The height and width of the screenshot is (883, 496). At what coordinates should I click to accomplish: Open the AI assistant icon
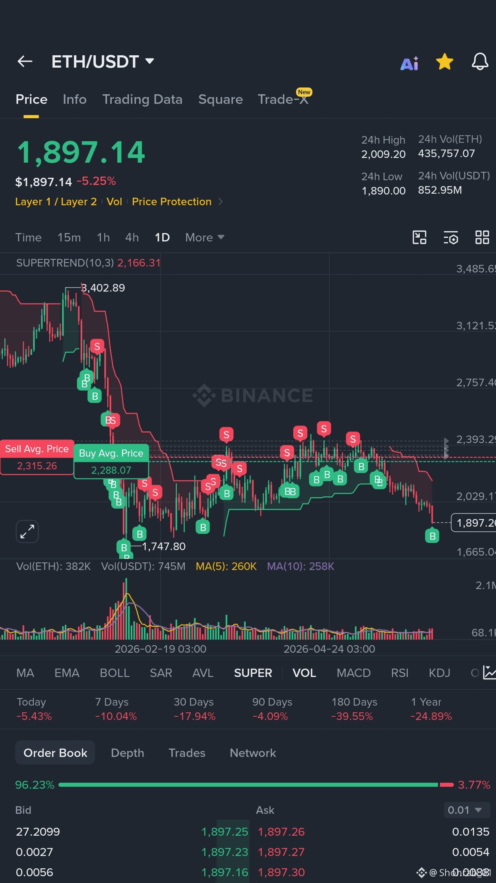(x=409, y=63)
